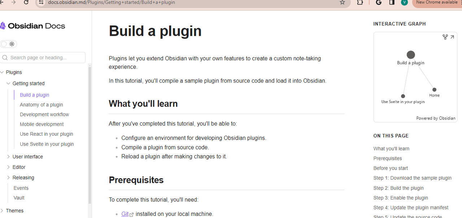Open the Chrome extensions puzzle icon

[360, 2]
